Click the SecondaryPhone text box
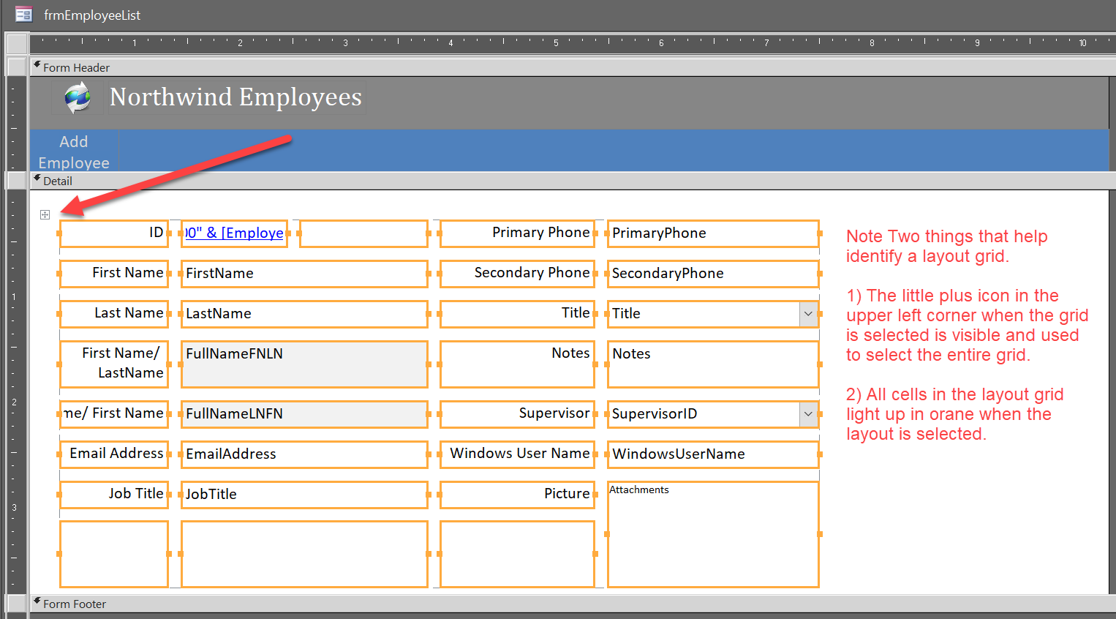This screenshot has width=1116, height=619. (713, 274)
